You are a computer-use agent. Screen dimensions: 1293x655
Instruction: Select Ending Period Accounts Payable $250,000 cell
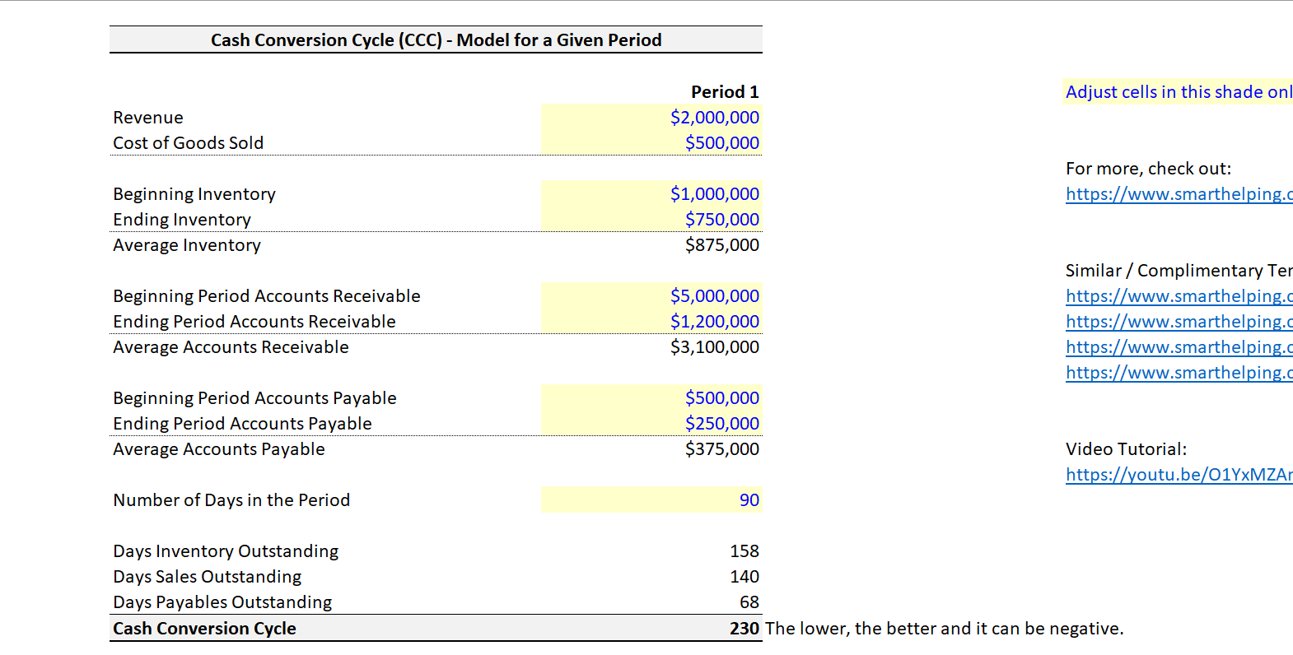pyautogui.click(x=651, y=423)
